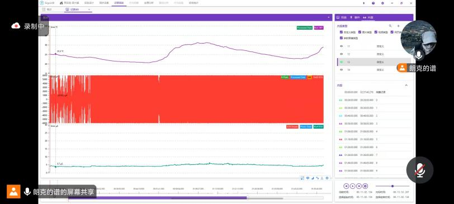Click the Processed Data legend on temperature chart
The width and height of the screenshot is (454, 204).
[305, 28]
